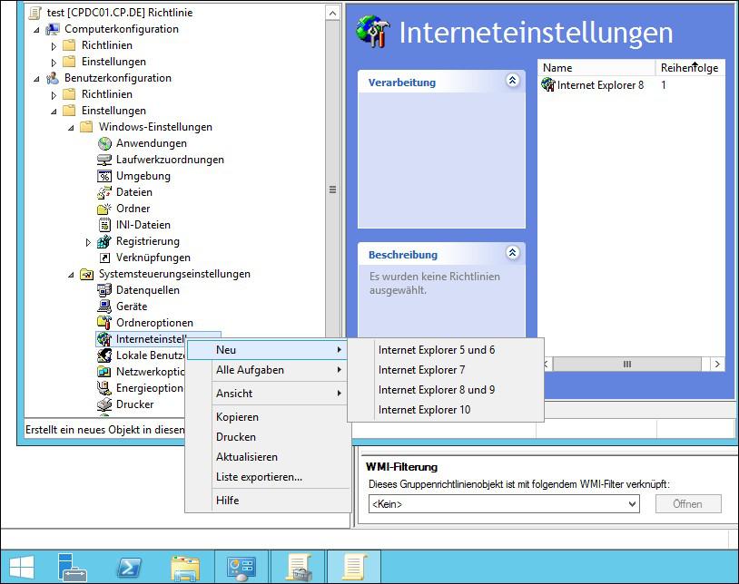Select Internet Explorer 5 und 6
Screen dimensions: 739x584
point(446,350)
